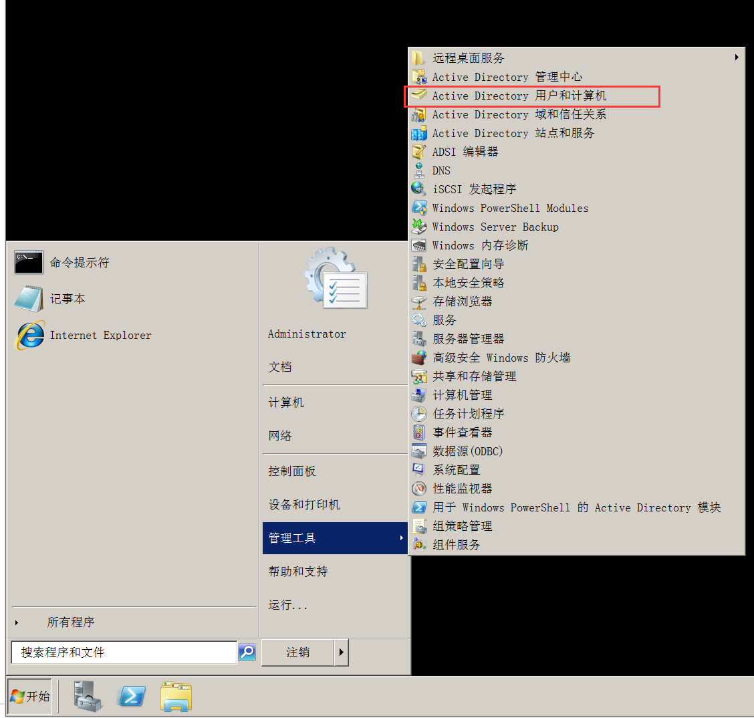Expand the 远程桌面服务 submenu arrow
The height and width of the screenshot is (718, 754).
point(736,57)
